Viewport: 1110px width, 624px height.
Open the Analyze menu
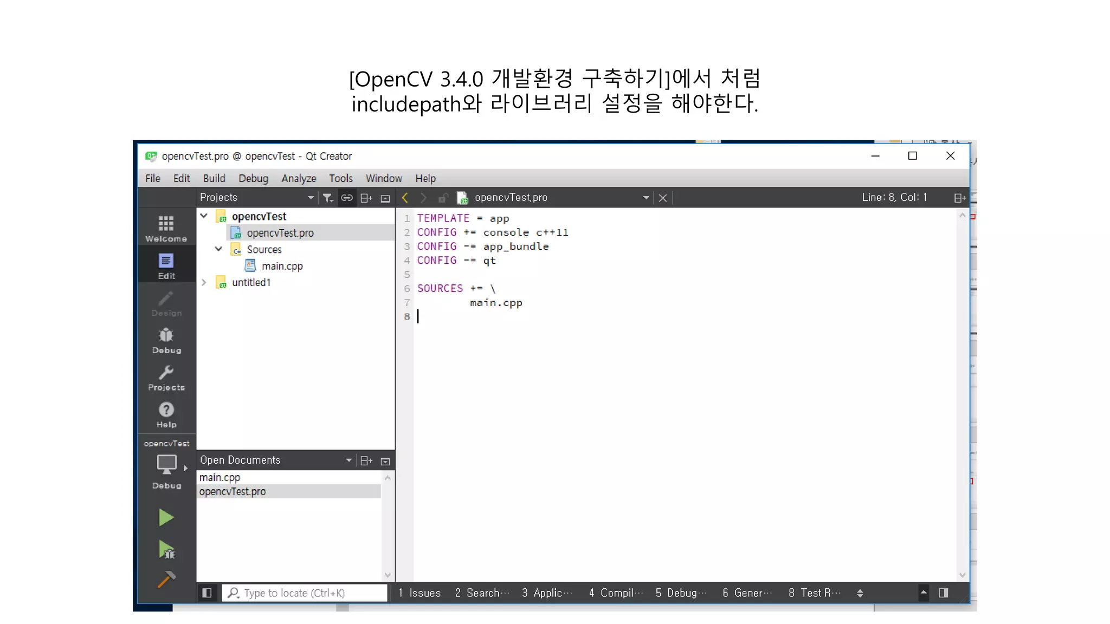[x=299, y=178]
